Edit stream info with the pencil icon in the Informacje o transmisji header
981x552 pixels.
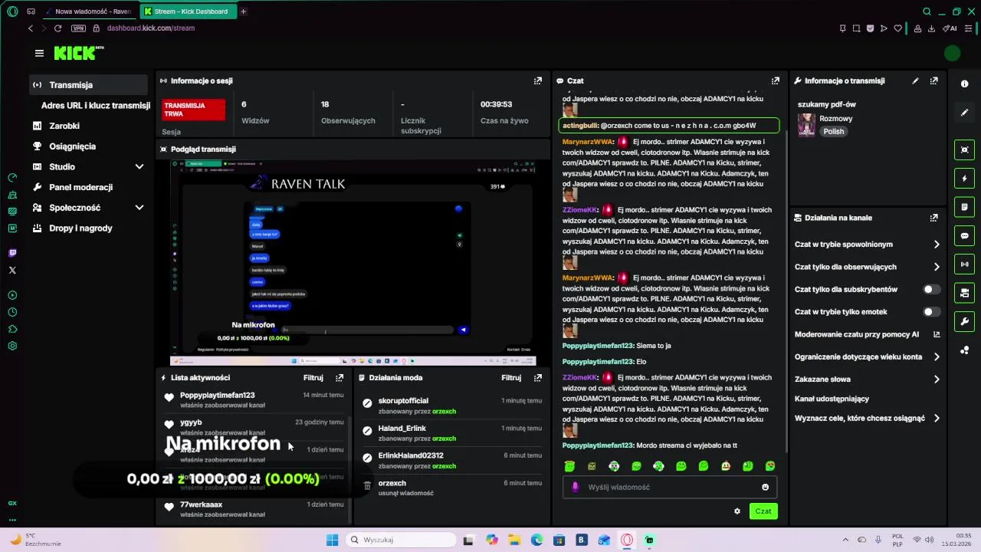pos(915,80)
